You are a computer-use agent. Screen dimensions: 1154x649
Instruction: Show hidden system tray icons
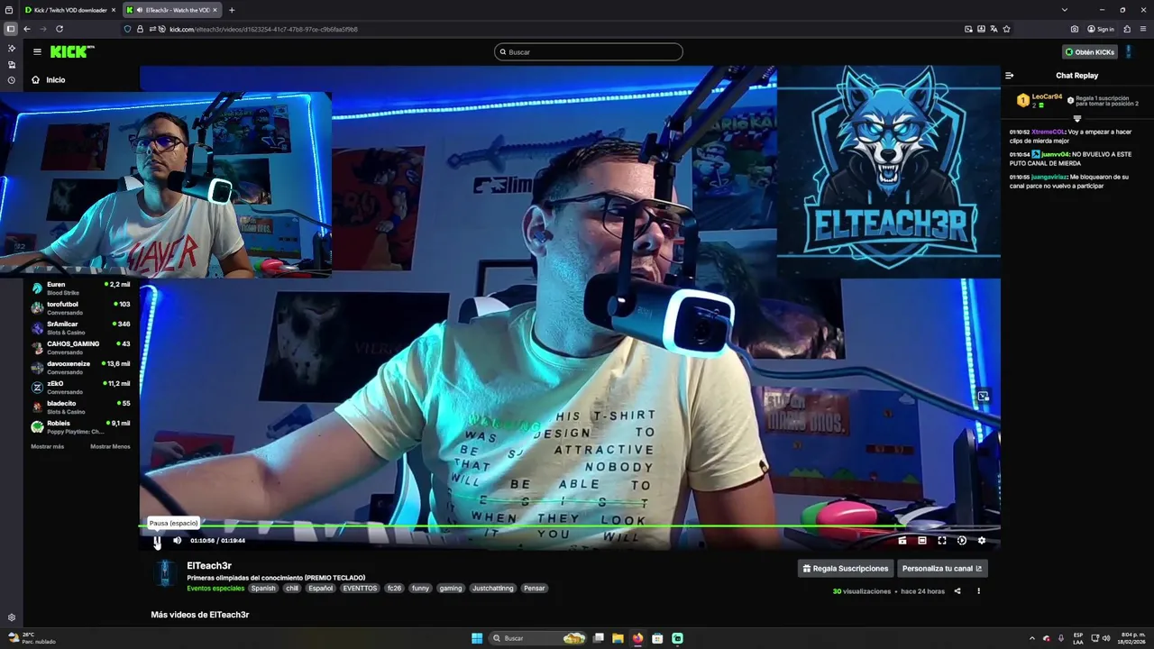(x=1032, y=638)
